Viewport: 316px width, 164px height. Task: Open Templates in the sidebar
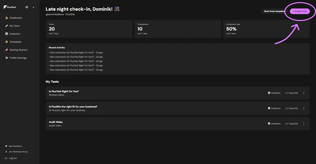point(13,42)
